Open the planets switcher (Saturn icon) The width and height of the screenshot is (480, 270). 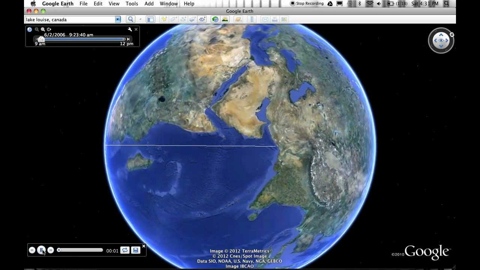pyautogui.click(x=238, y=19)
